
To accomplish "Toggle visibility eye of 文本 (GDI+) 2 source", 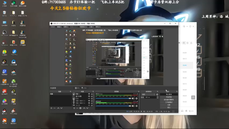I will pos(89,103).
